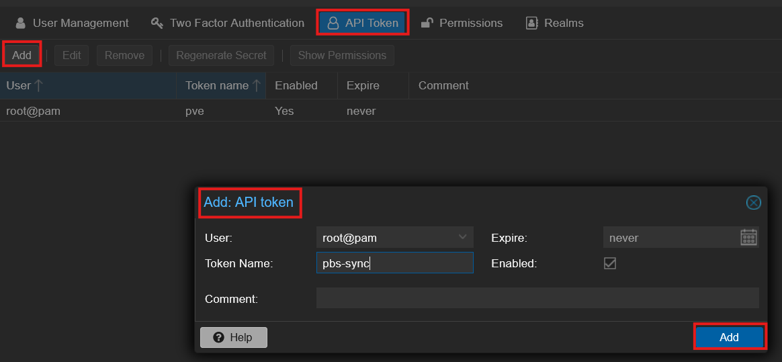Select the pve token name cell
782x362 pixels.
pyautogui.click(x=195, y=111)
